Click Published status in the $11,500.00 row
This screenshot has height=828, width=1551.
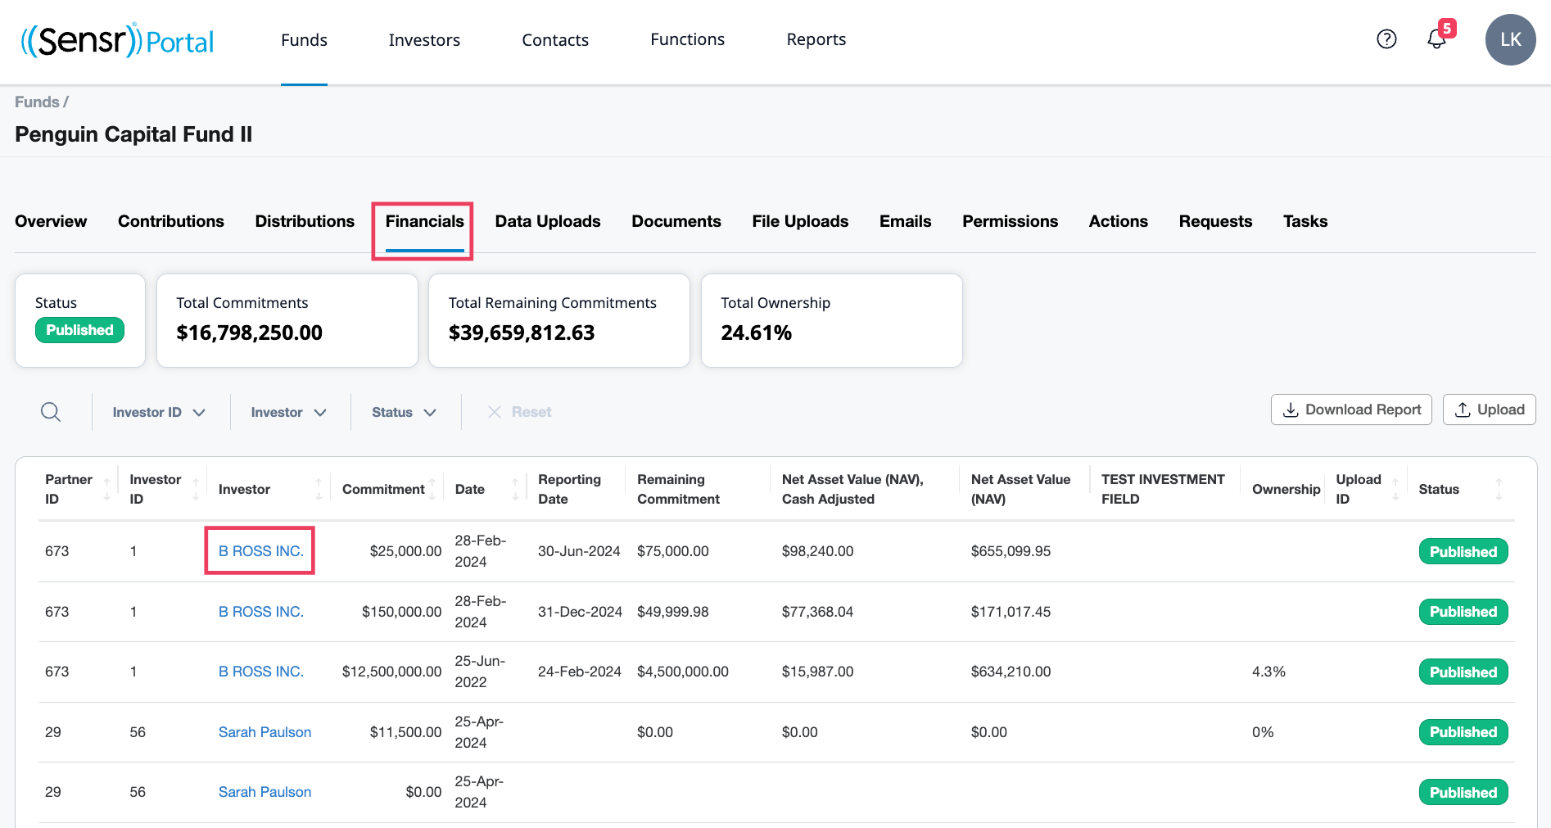click(1463, 732)
